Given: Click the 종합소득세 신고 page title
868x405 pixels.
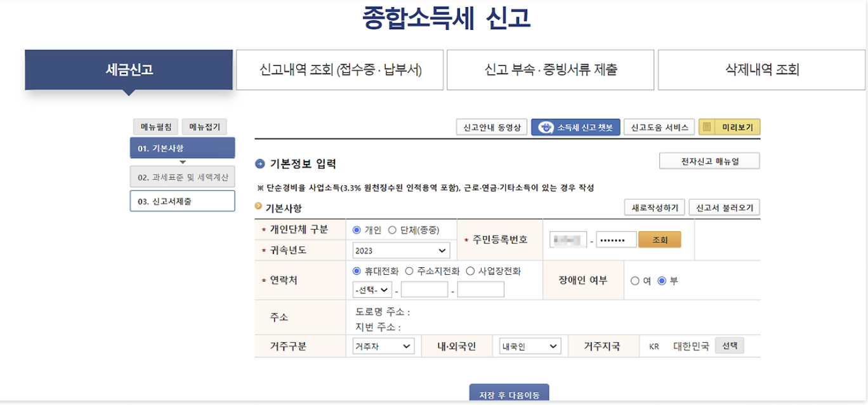Looking at the screenshot, I should click(x=447, y=18).
